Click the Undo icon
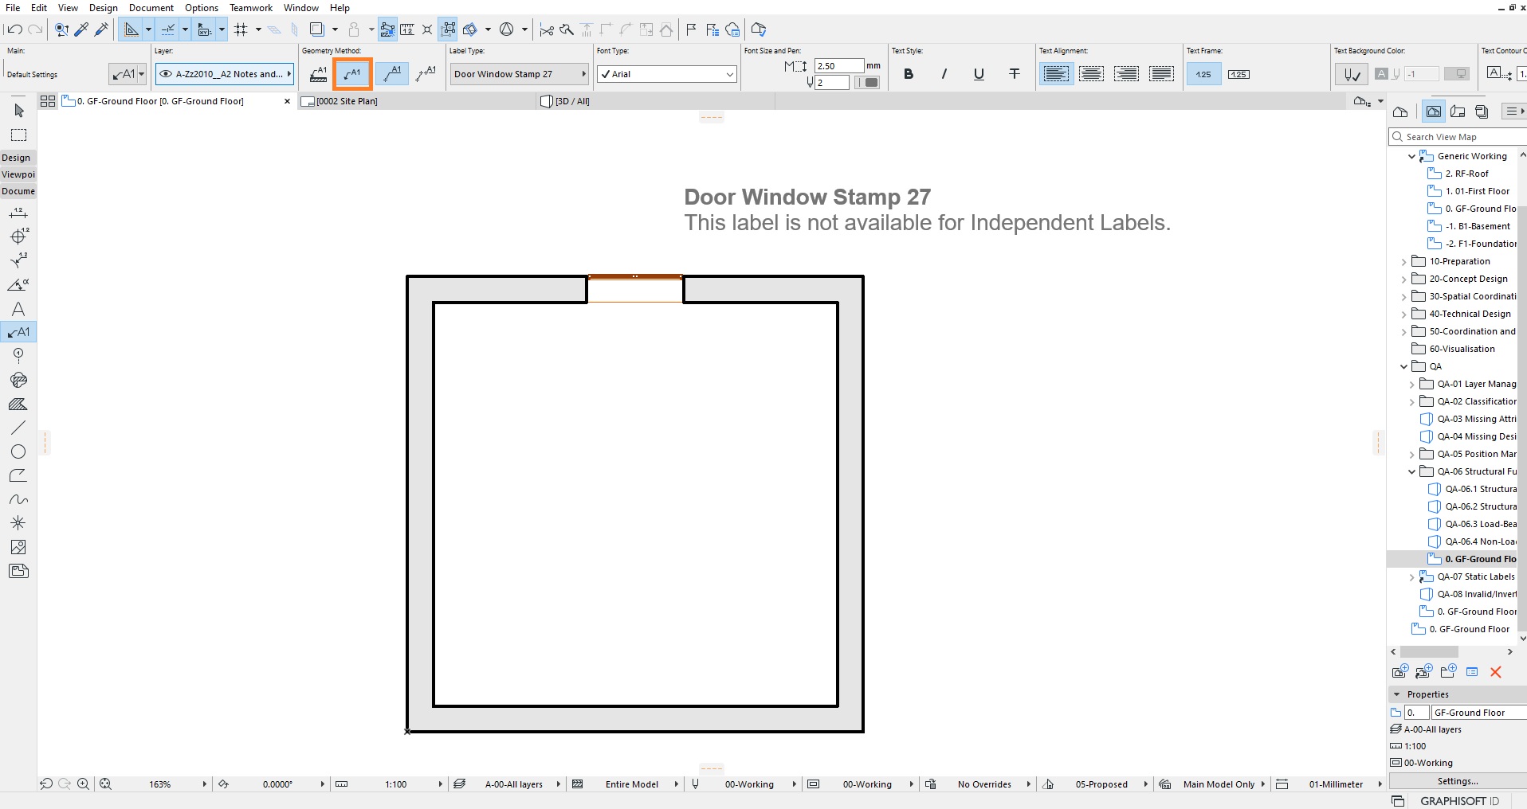 [x=14, y=29]
